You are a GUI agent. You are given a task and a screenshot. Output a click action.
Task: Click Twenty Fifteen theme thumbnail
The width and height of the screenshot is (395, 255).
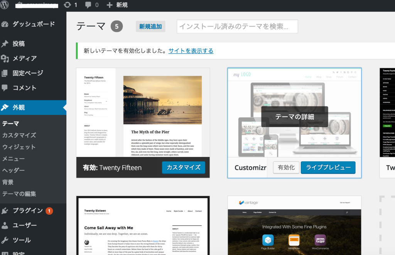[x=143, y=112]
